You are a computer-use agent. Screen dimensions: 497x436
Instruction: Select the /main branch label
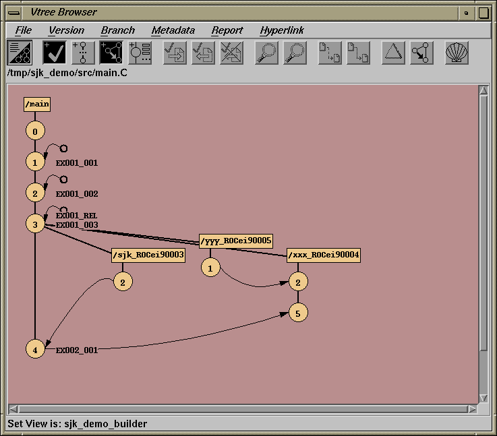[37, 104]
